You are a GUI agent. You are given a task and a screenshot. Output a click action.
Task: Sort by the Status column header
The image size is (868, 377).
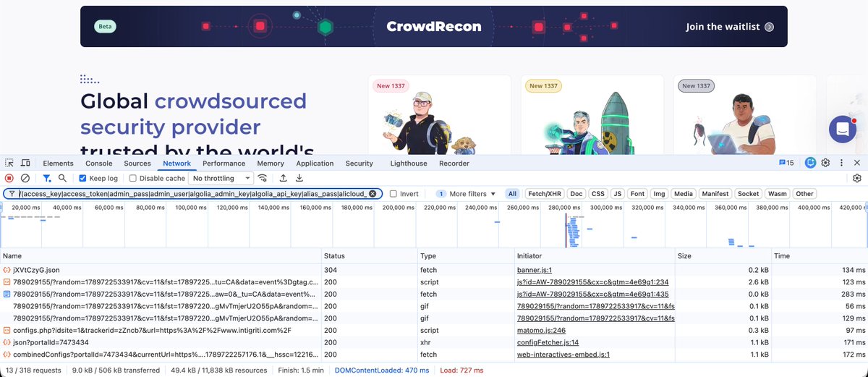[370, 256]
